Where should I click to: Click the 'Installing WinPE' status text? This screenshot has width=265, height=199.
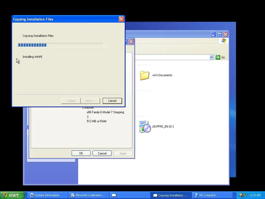32,57
